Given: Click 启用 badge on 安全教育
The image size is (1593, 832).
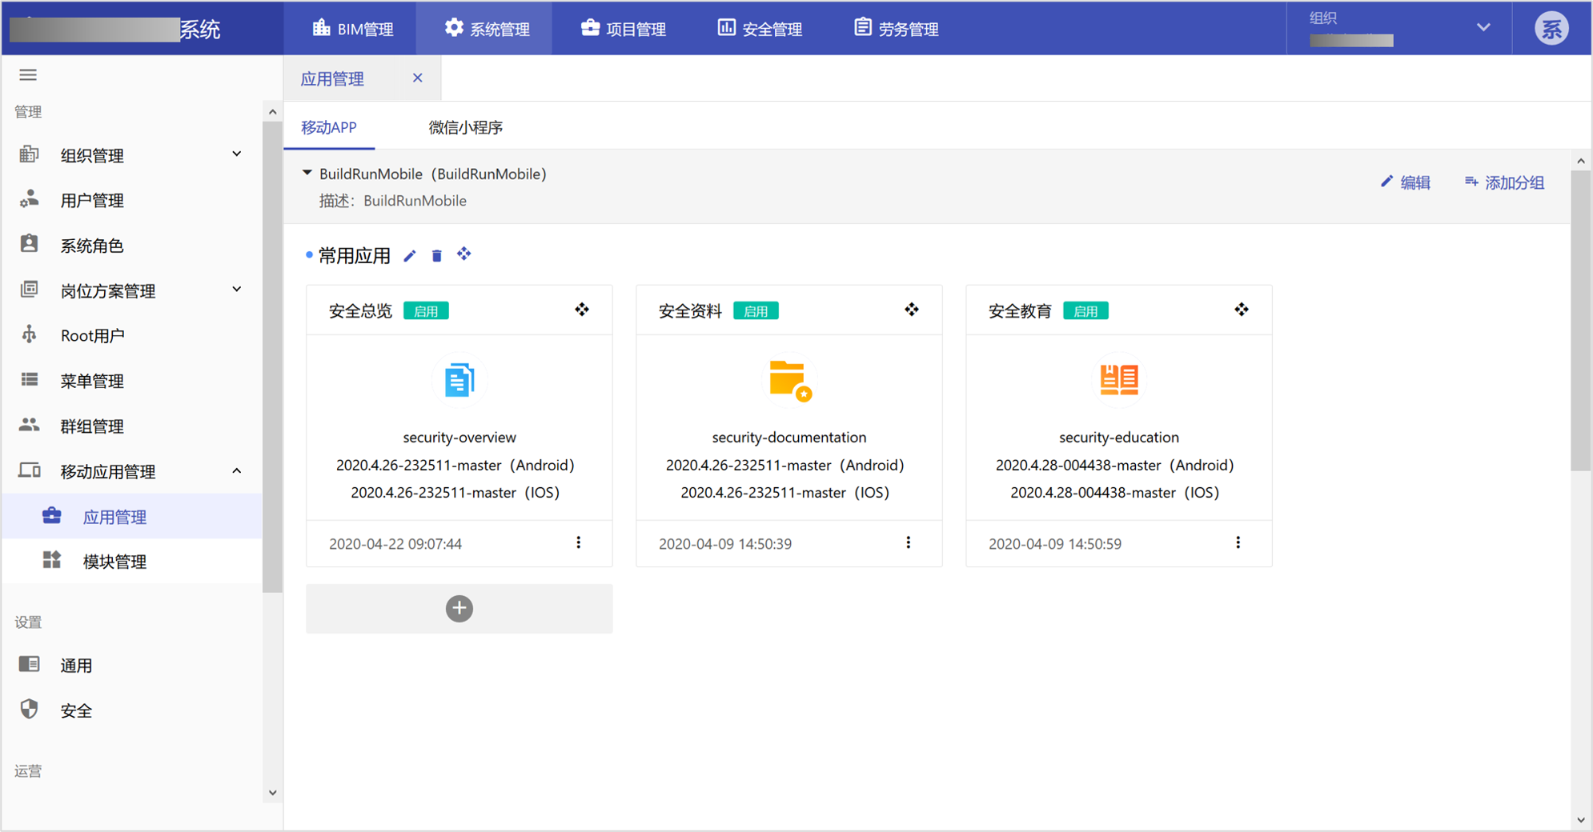Looking at the screenshot, I should (x=1085, y=311).
